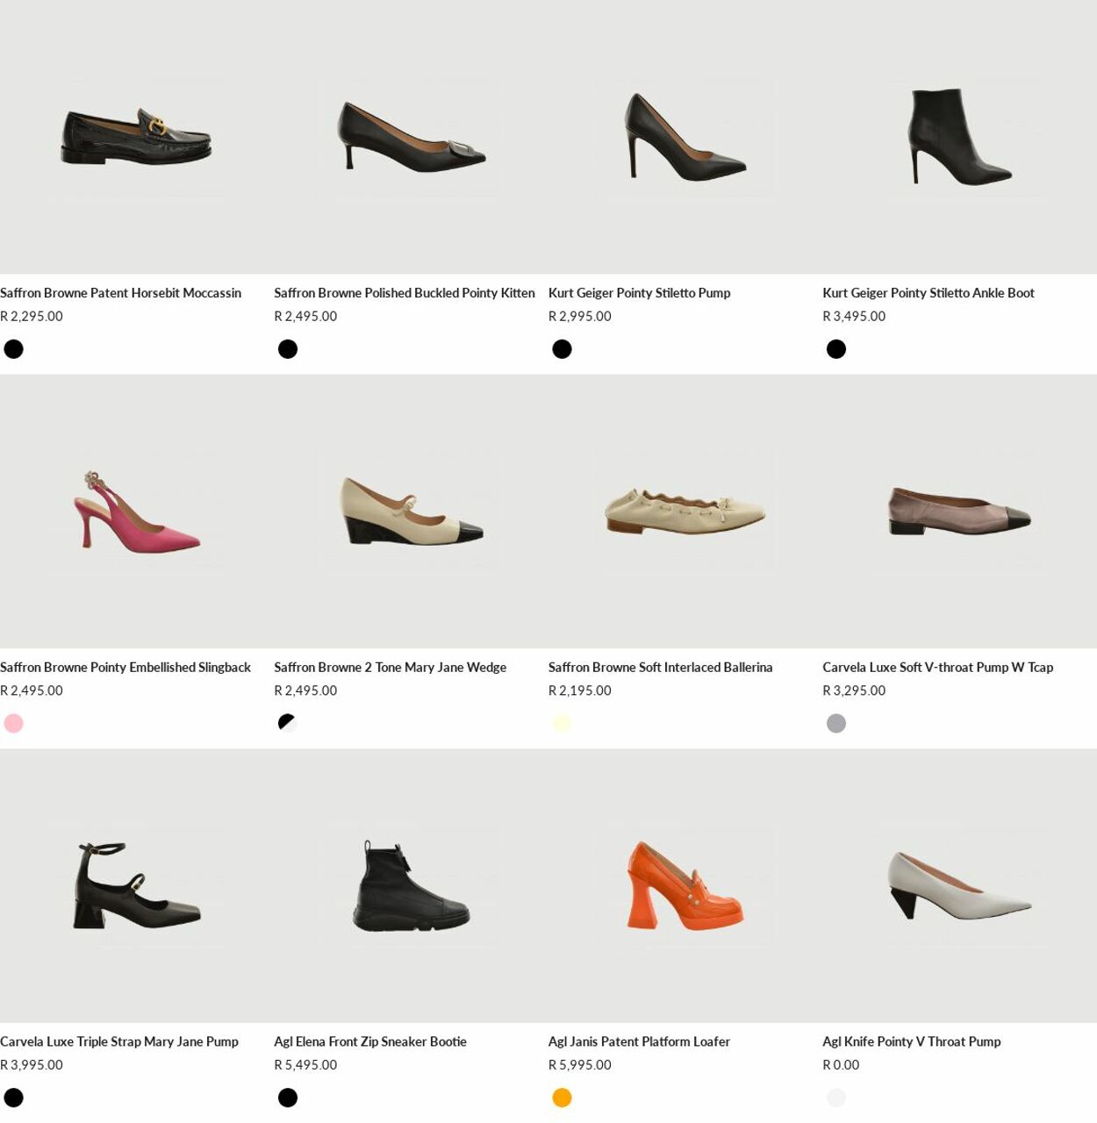Select black swatch under Stiletto Ankle Boot
The width and height of the screenshot is (1097, 1123).
[x=836, y=349]
